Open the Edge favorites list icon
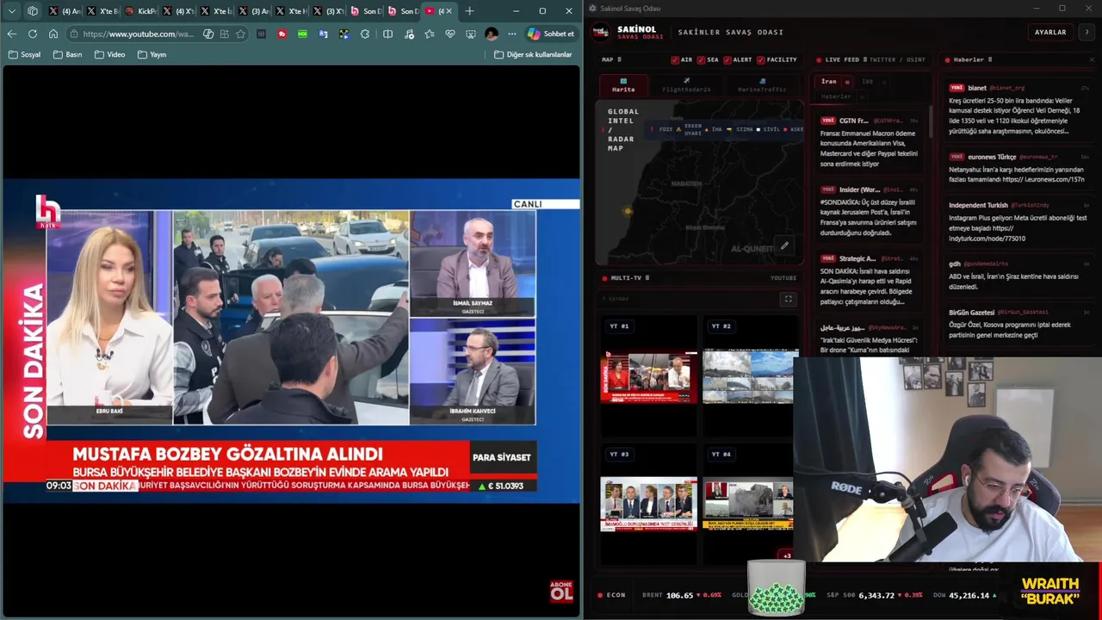Viewport: 1102px width, 620px height. pos(429,34)
